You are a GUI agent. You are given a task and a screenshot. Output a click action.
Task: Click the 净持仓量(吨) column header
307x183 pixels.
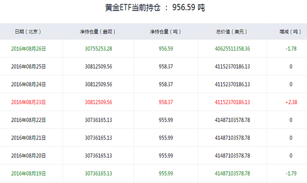[165, 32]
